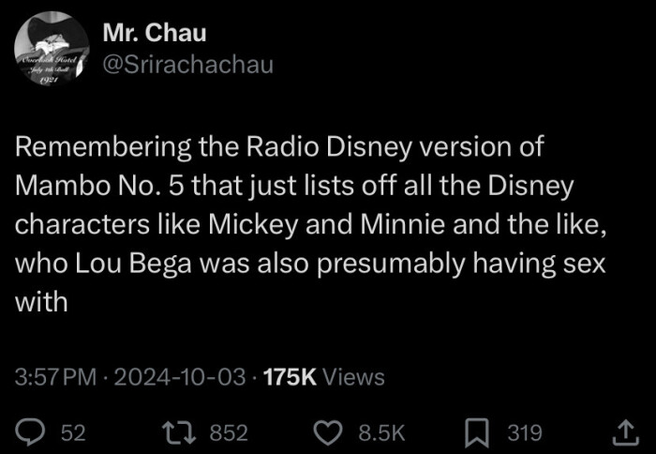Click the bookmark count 319
656x454 pixels.
(x=525, y=432)
